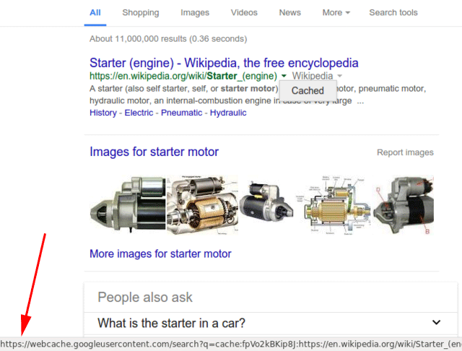Open Images for starter motor heading
Screen dimensions: 462x351
point(154,152)
